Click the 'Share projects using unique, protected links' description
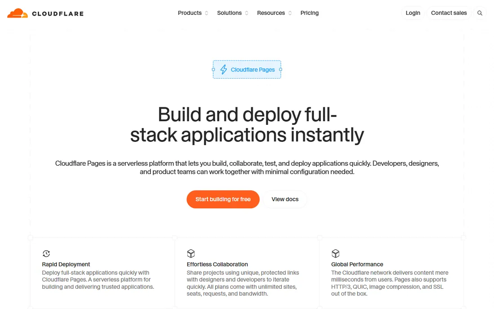 tap(243, 283)
